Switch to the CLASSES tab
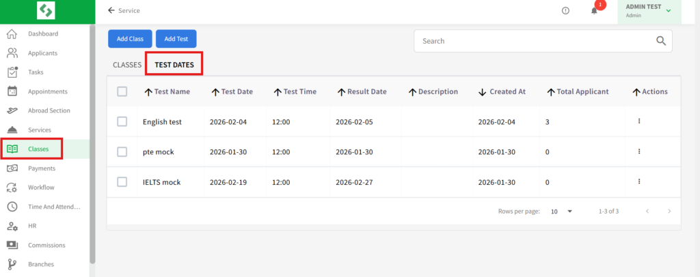The height and width of the screenshot is (277, 700). pyautogui.click(x=126, y=65)
